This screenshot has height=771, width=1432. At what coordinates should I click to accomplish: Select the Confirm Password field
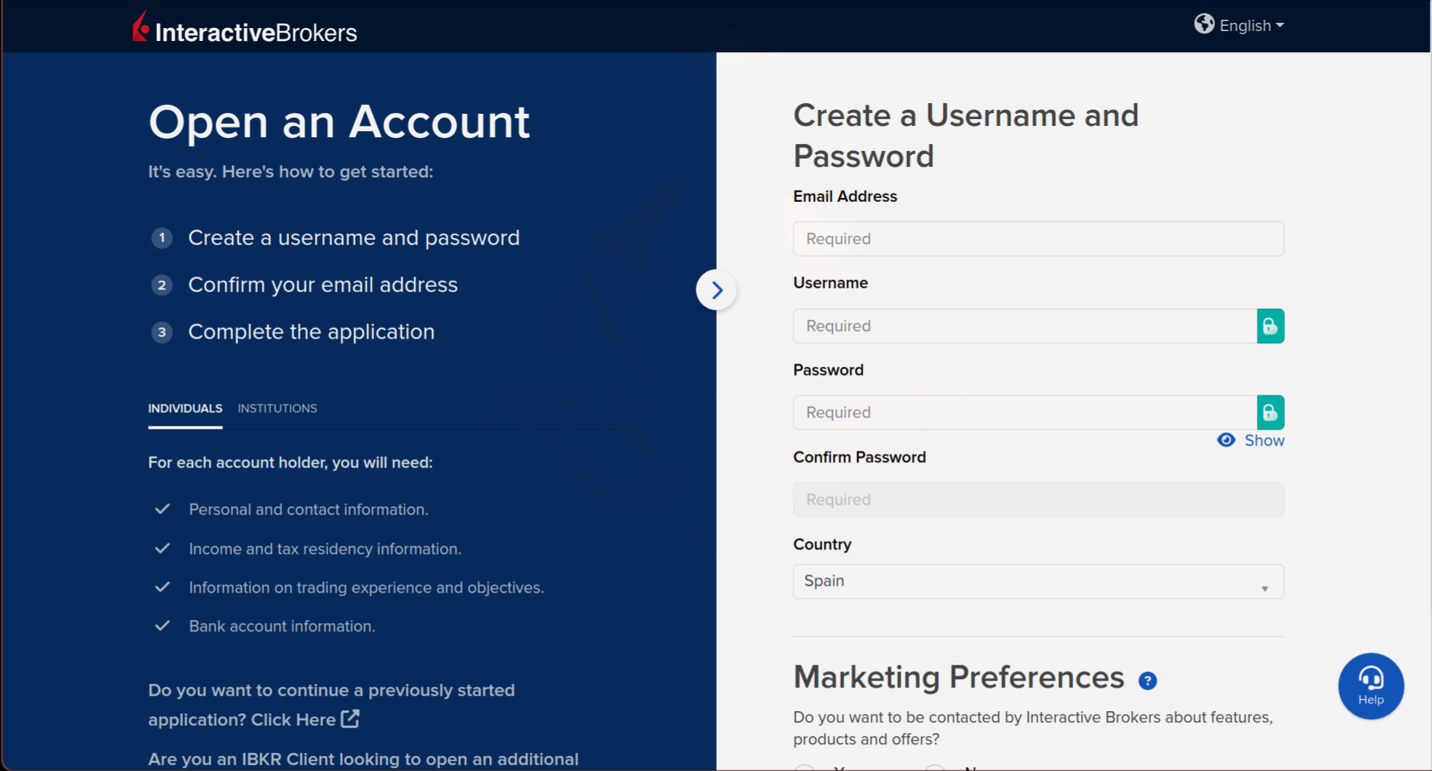pos(1038,500)
